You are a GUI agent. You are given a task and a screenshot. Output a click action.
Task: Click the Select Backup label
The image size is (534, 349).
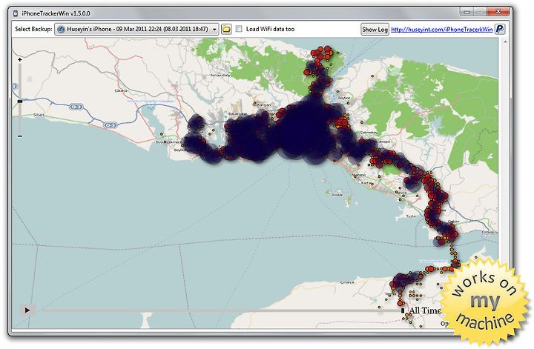(33, 29)
